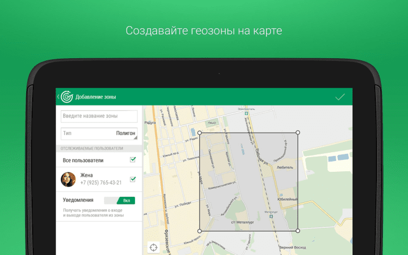Open the Тип Полигон dropdown
This screenshot has height=255, width=408.
pos(99,133)
